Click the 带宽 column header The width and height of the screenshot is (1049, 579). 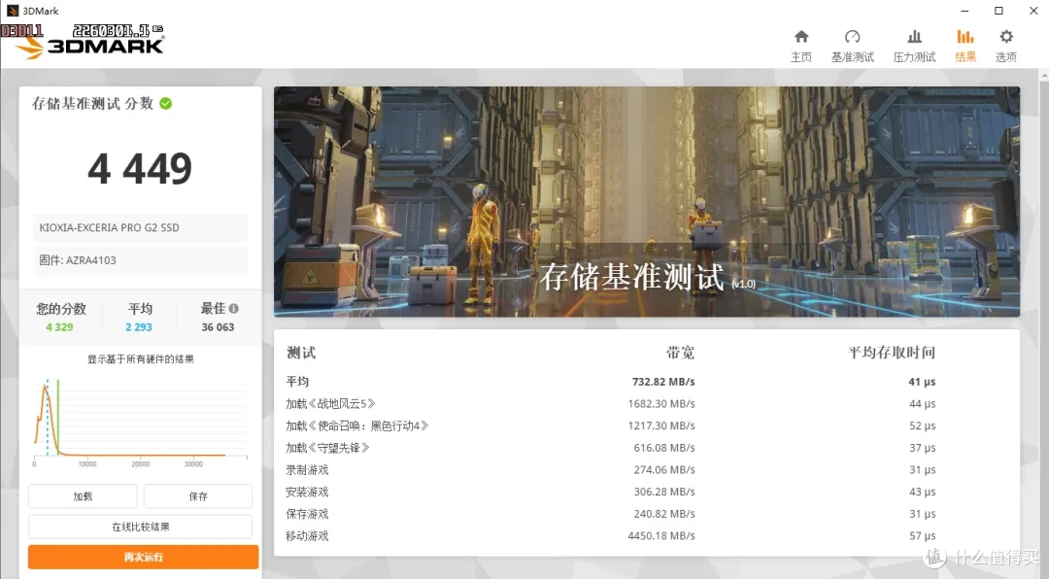[680, 353]
